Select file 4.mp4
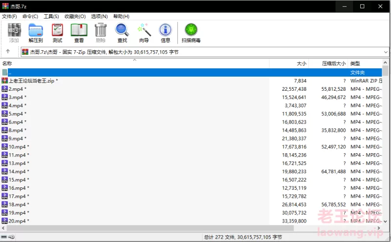 [x=191, y=105]
